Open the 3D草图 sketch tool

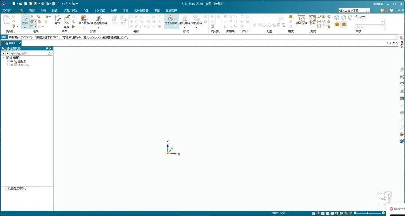(67, 21)
